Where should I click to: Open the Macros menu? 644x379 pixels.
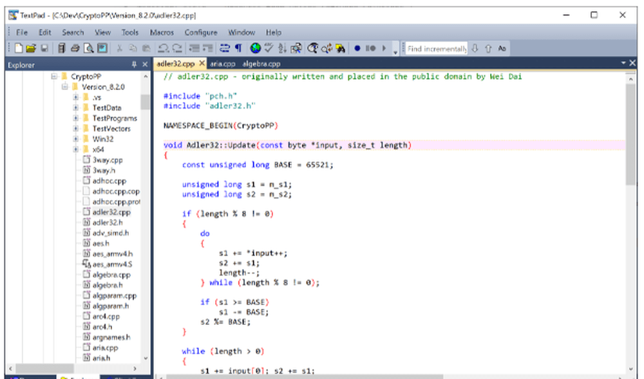pyautogui.click(x=162, y=32)
